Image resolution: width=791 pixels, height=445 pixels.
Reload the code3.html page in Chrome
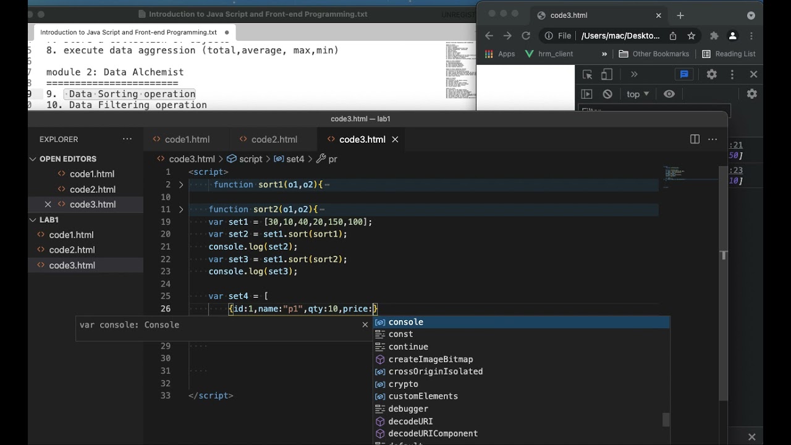[x=526, y=36]
